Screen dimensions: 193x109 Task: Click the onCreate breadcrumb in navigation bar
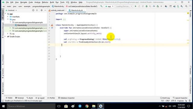tap(81, 6)
